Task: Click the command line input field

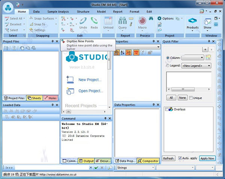Action: point(52,168)
